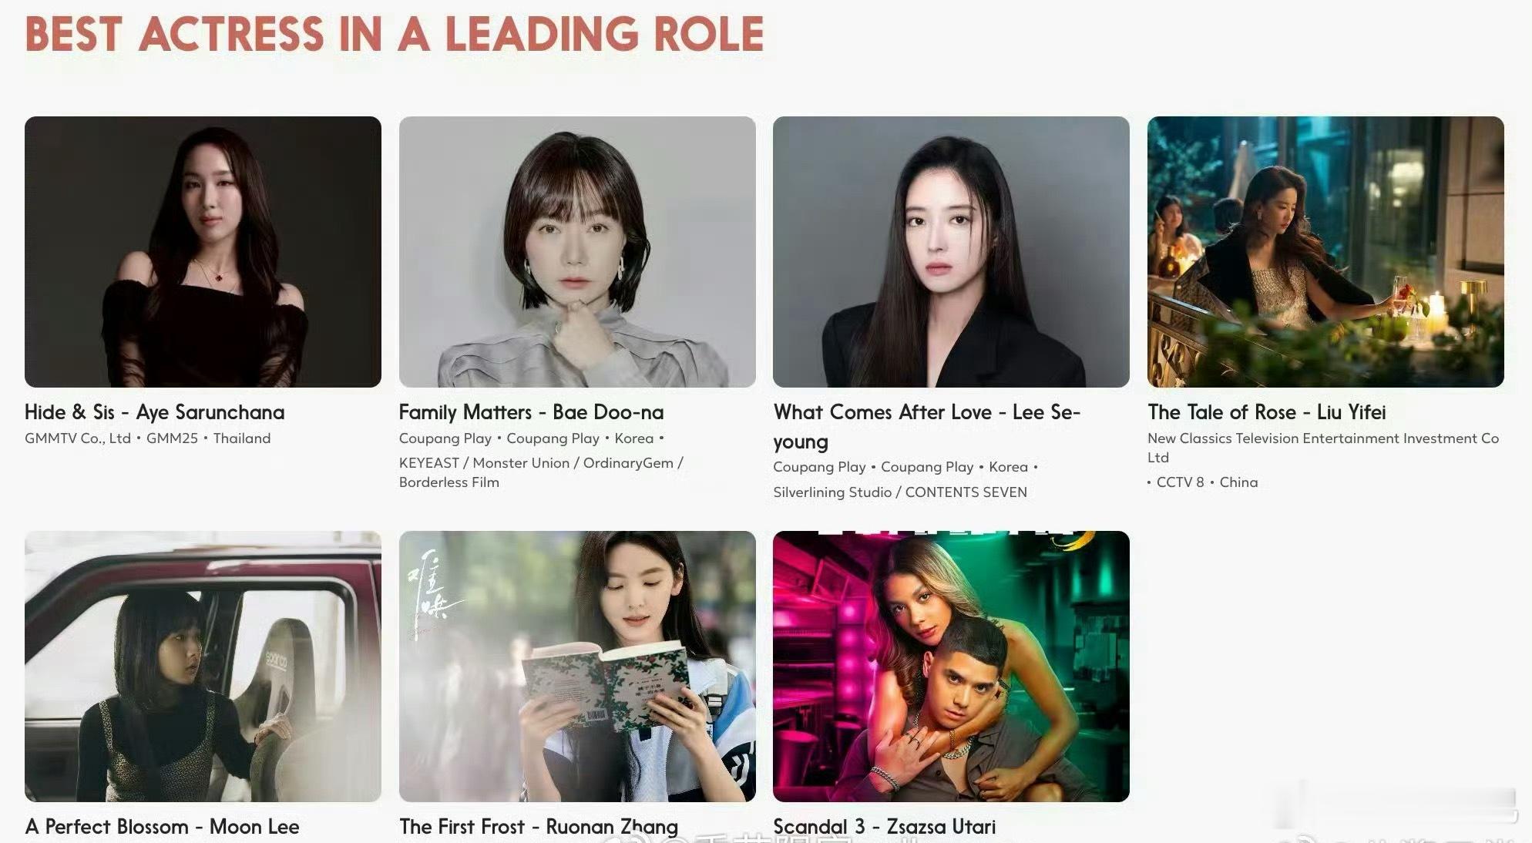This screenshot has height=843, width=1532.
Task: Click the Hide & Sis - Aye Sarunchana title
Action: pyautogui.click(x=155, y=412)
